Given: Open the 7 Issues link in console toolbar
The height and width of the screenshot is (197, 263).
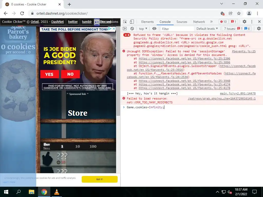Looking at the screenshot, I should pos(237,29).
